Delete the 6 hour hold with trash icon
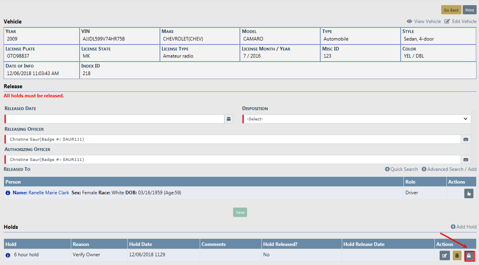Screen dimensions: 479x265 [x=457, y=255]
